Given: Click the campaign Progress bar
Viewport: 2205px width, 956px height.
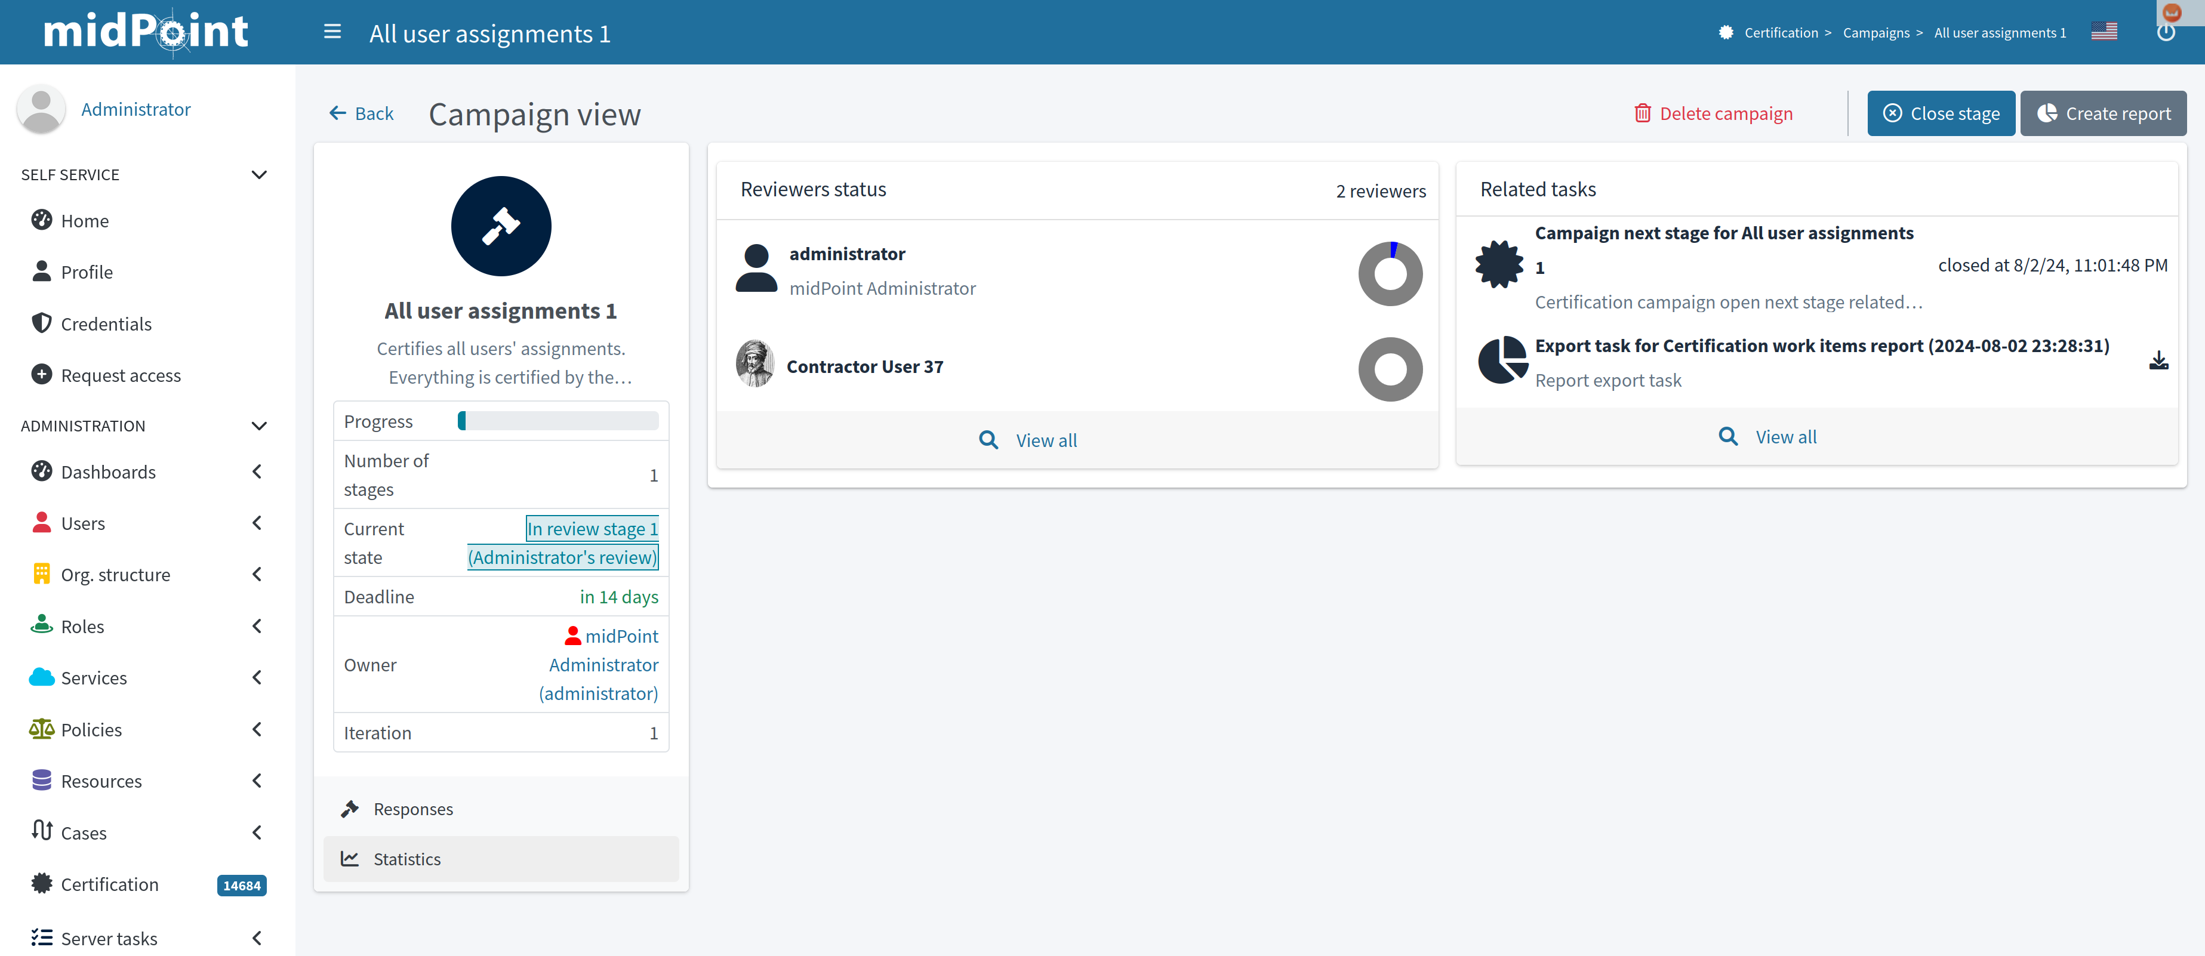Looking at the screenshot, I should coord(558,421).
